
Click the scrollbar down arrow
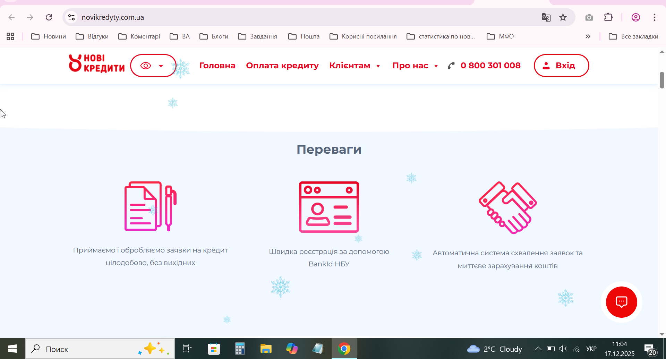(662, 334)
